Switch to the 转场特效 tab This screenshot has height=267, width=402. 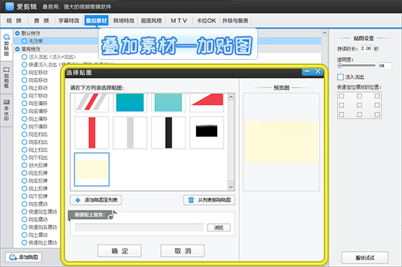pyautogui.click(x=124, y=20)
